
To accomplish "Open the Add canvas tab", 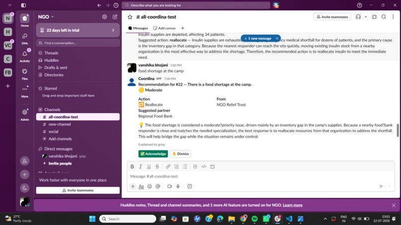I will click(x=164, y=28).
